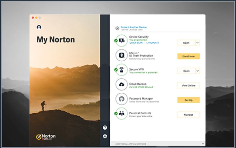The image size is (236, 148).
Task: Click 'Protect your kids online' text
Action: click(x=141, y=116)
